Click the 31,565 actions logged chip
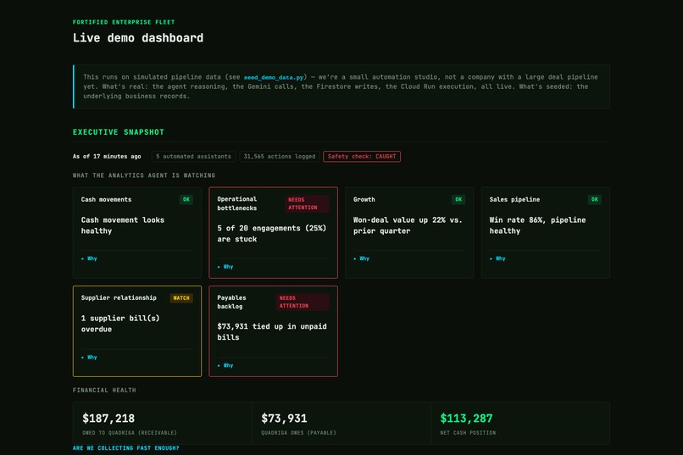 click(279, 156)
